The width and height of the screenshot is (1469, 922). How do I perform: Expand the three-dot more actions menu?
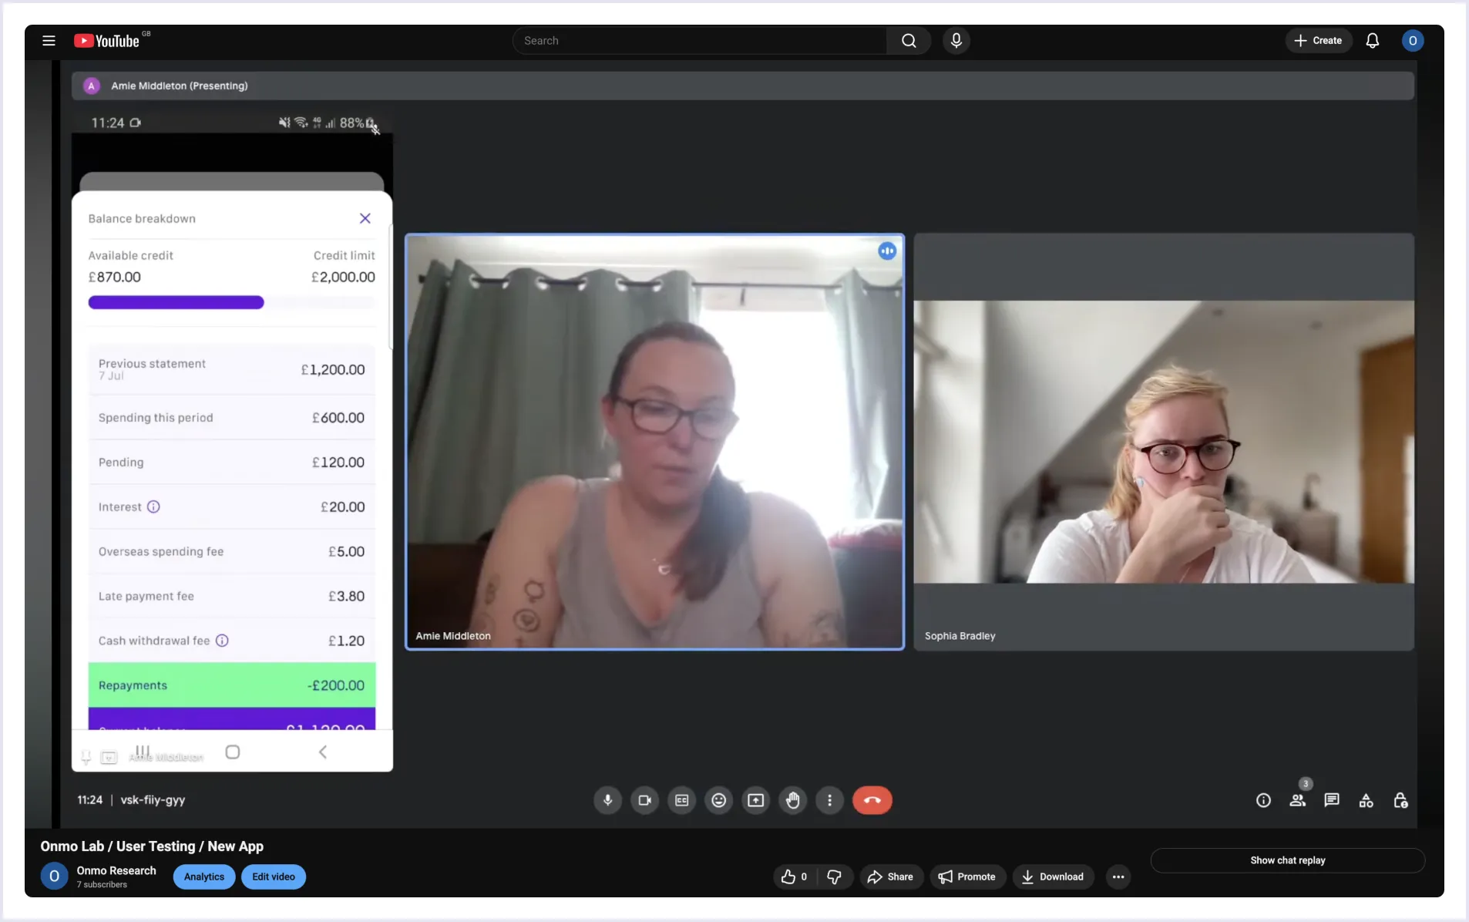[x=1118, y=877]
